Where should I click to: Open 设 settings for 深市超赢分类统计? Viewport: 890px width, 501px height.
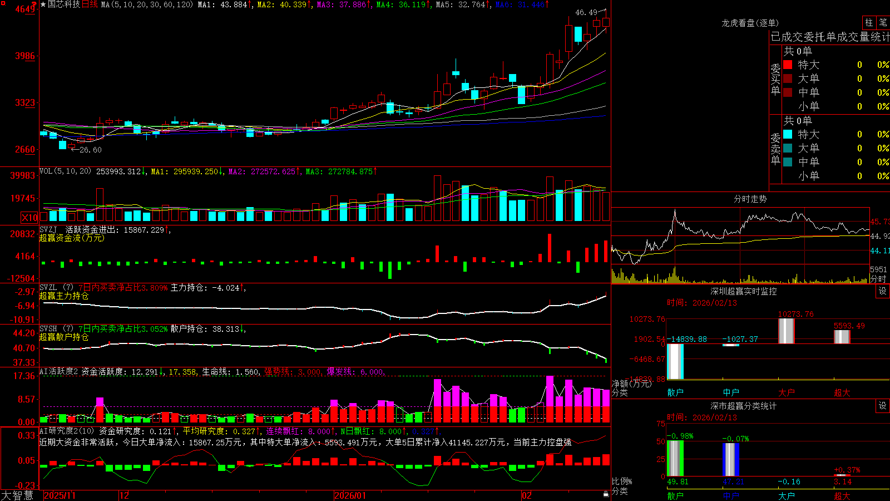[883, 406]
